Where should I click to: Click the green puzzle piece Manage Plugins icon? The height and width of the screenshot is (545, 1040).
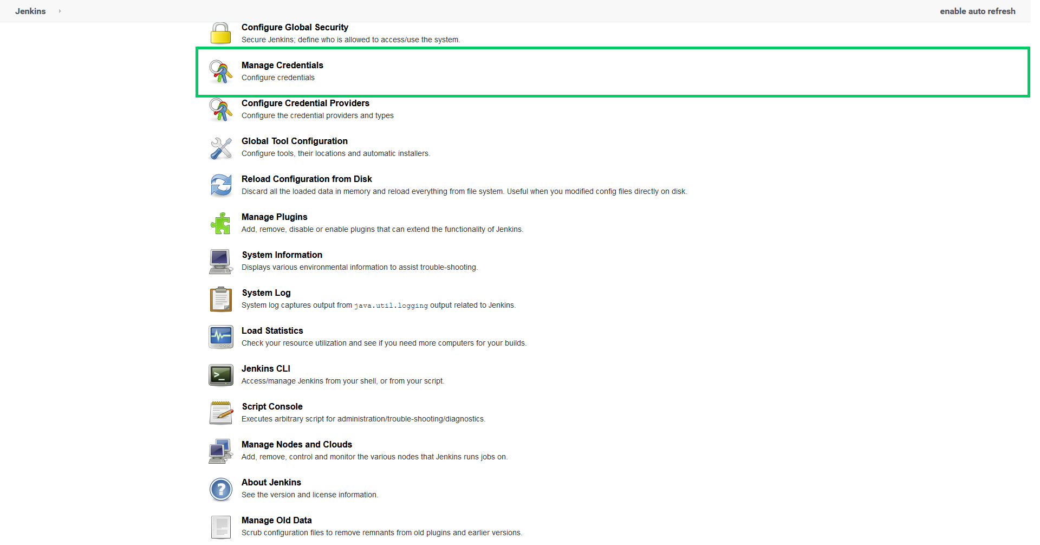click(x=220, y=223)
